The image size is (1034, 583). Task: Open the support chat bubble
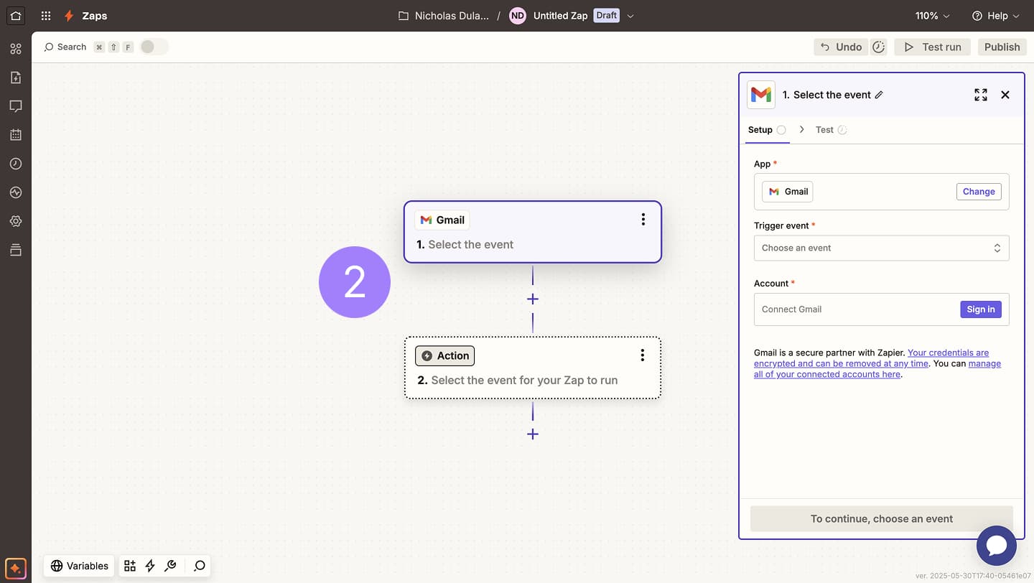(997, 546)
